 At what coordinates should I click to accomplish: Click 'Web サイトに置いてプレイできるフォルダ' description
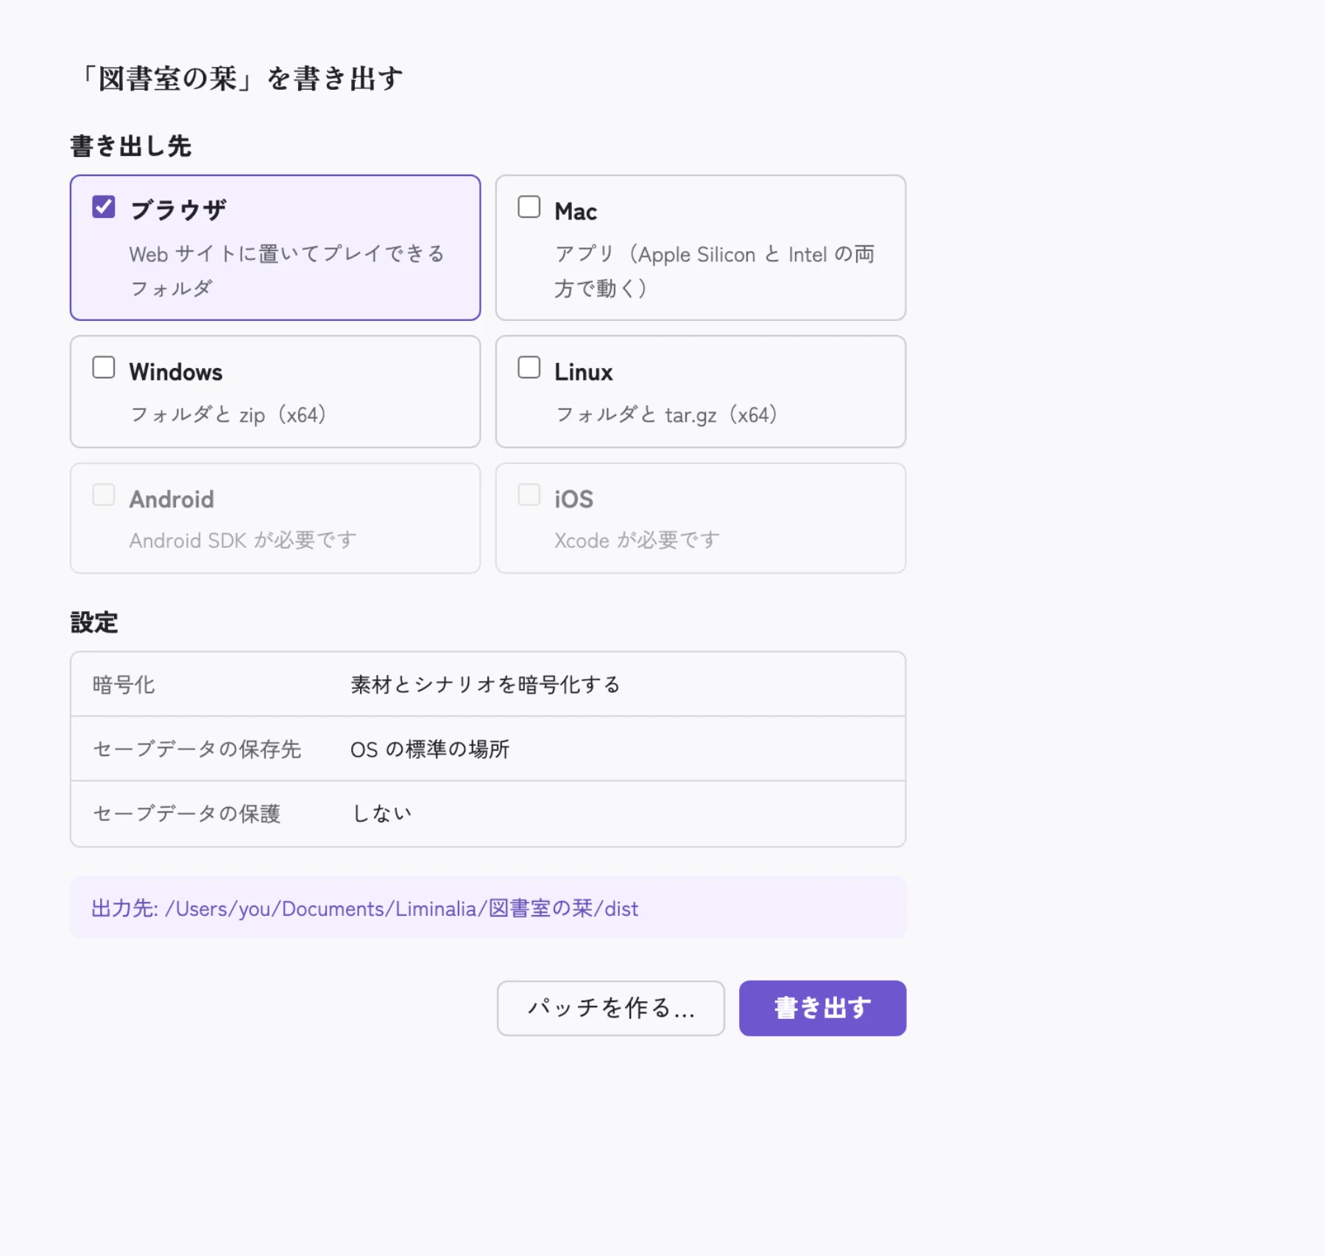[287, 271]
